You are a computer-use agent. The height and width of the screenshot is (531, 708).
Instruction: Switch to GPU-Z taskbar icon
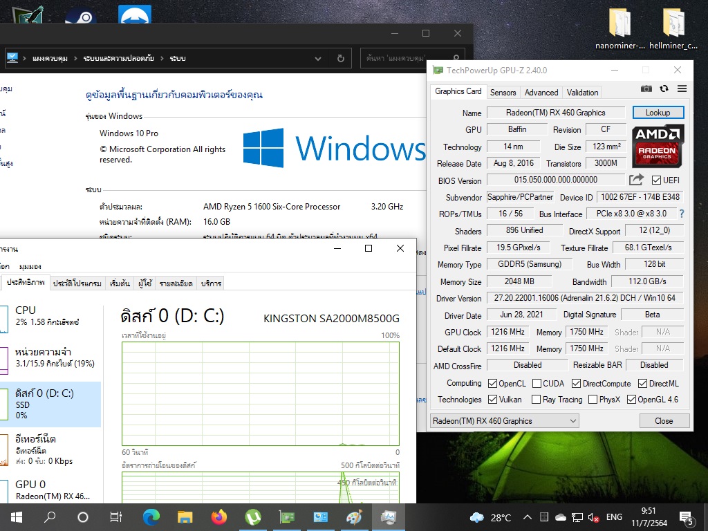pyautogui.click(x=287, y=517)
